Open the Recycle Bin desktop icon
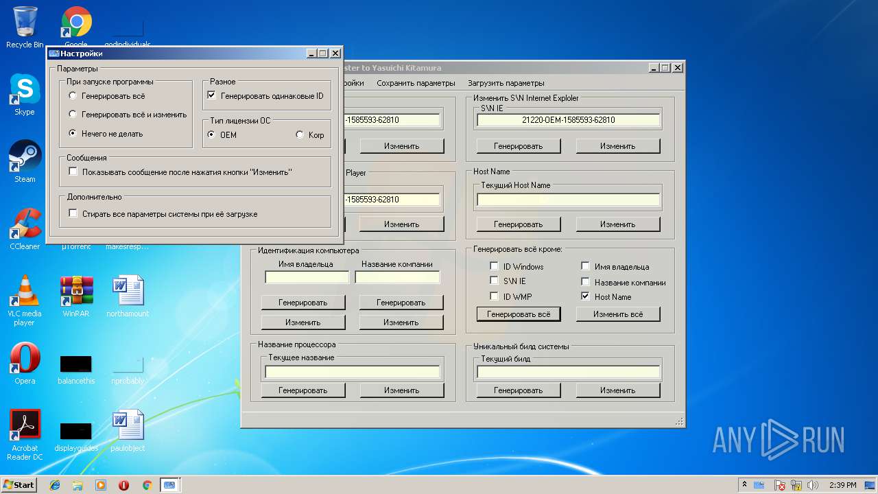The width and height of the screenshot is (878, 494). coord(25,27)
